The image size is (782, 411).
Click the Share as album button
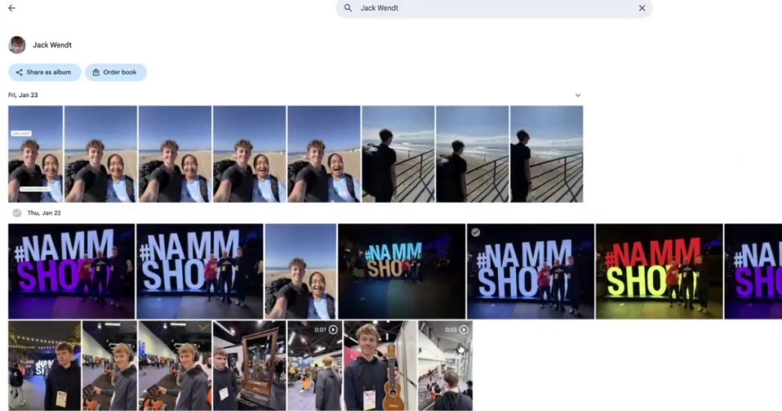pos(44,73)
